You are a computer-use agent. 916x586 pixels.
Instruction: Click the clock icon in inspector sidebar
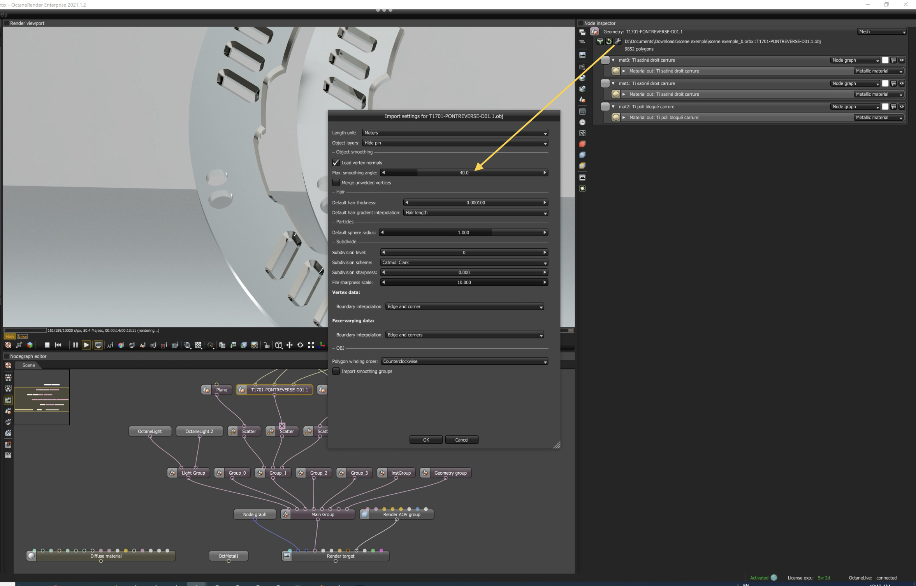(x=582, y=122)
